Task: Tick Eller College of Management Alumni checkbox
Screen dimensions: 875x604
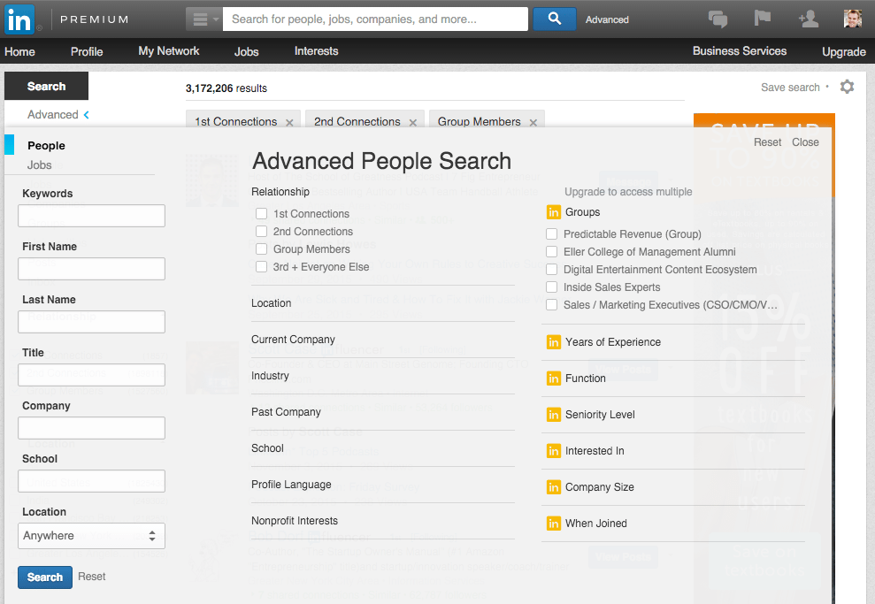Action: (551, 252)
